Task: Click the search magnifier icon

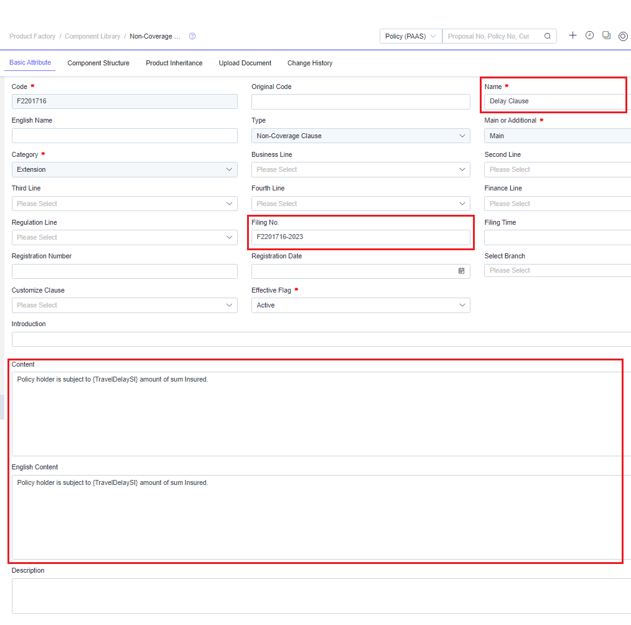Action: coord(547,36)
